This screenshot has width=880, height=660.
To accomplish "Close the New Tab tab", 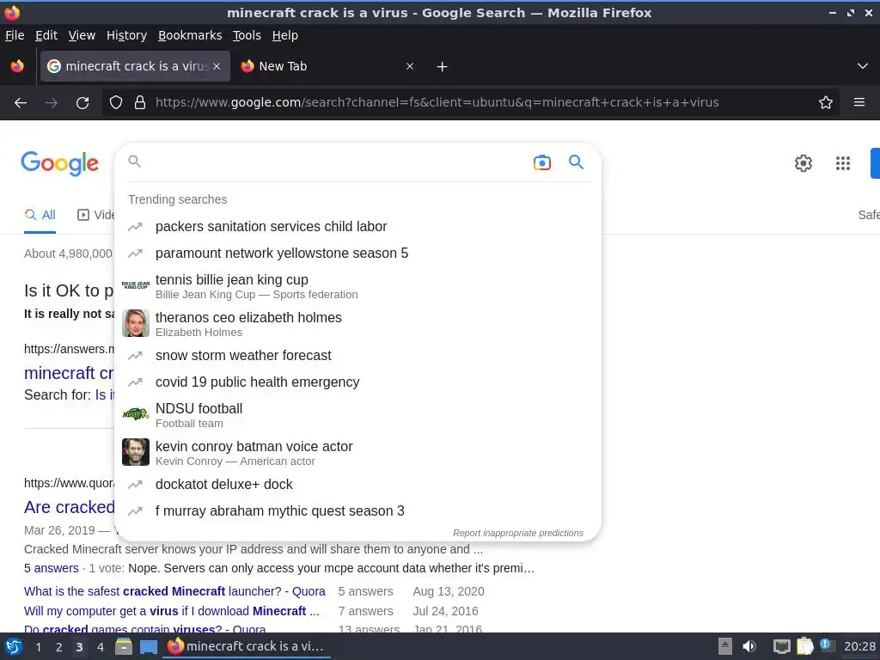I will click(410, 66).
